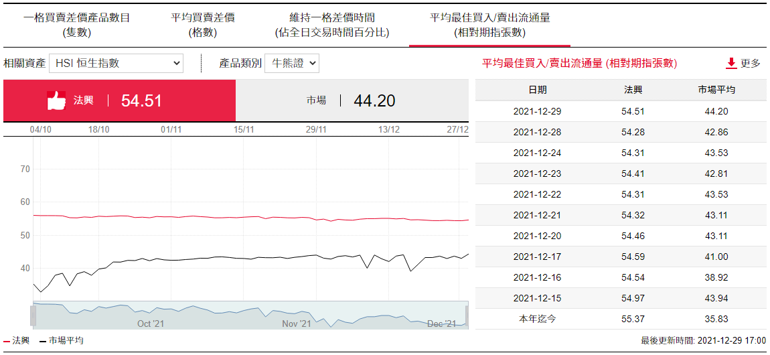Click the black 市場平均 legend line marker
This screenshot has height=355, width=770.
43,341
